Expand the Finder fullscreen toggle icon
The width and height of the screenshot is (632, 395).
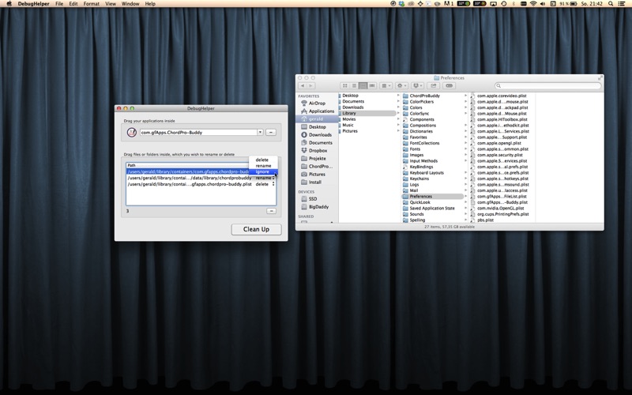(600, 77)
